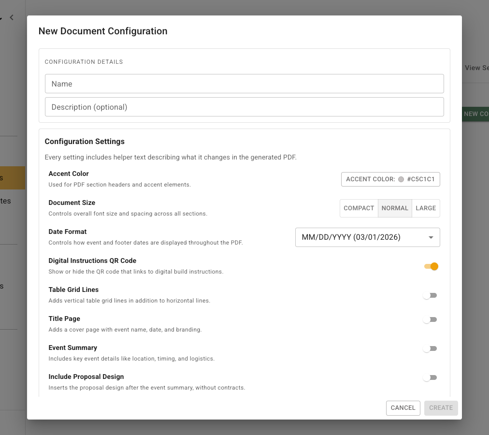Click the 'Include Proposal Design' label
489x435 pixels.
click(86, 377)
